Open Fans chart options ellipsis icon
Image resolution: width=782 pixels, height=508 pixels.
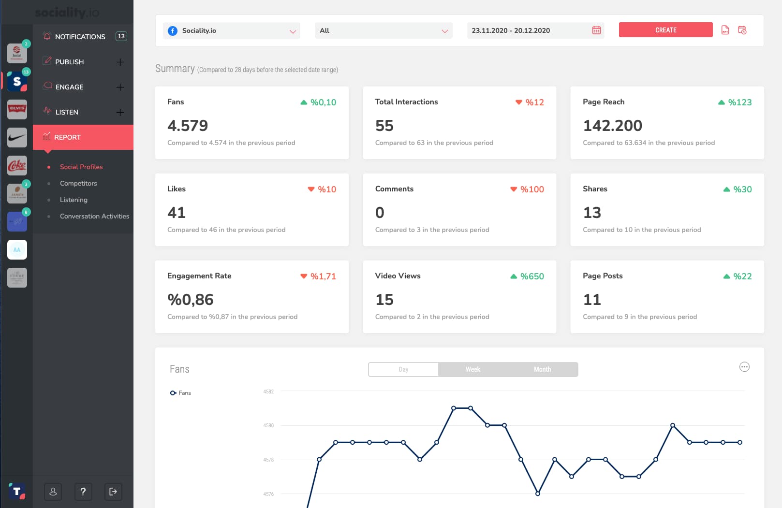click(744, 367)
